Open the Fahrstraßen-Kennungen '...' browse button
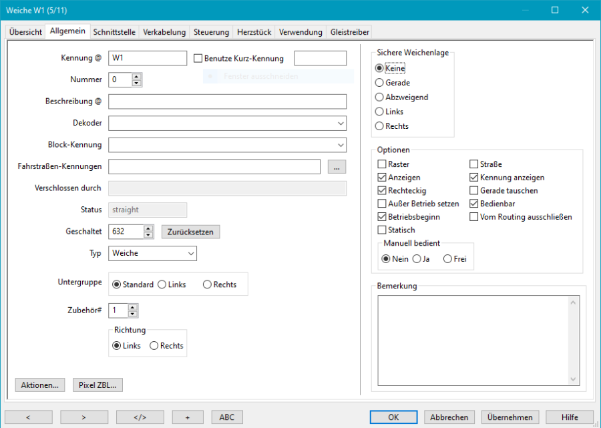 337,167
